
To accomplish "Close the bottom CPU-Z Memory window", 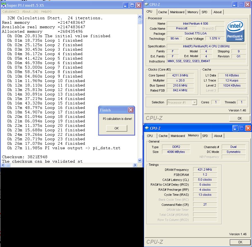I will click(x=248, y=128).
